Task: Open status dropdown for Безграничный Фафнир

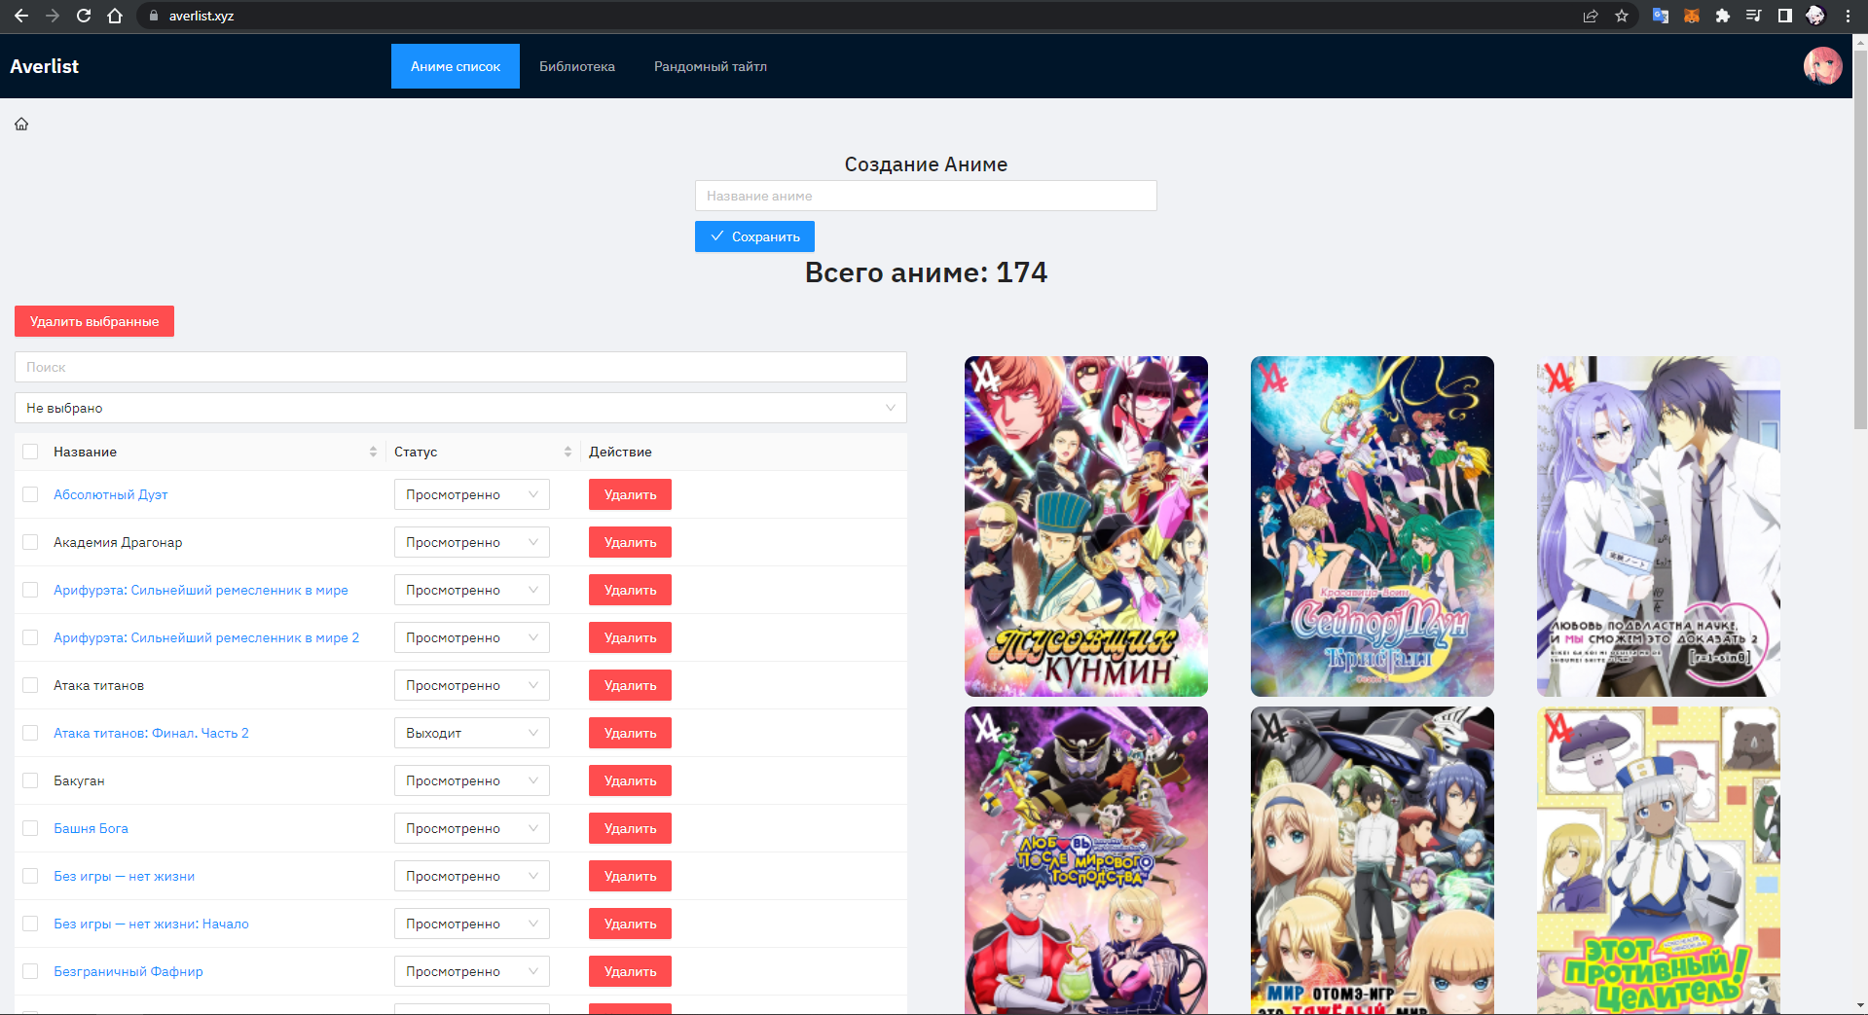Action: click(x=472, y=971)
